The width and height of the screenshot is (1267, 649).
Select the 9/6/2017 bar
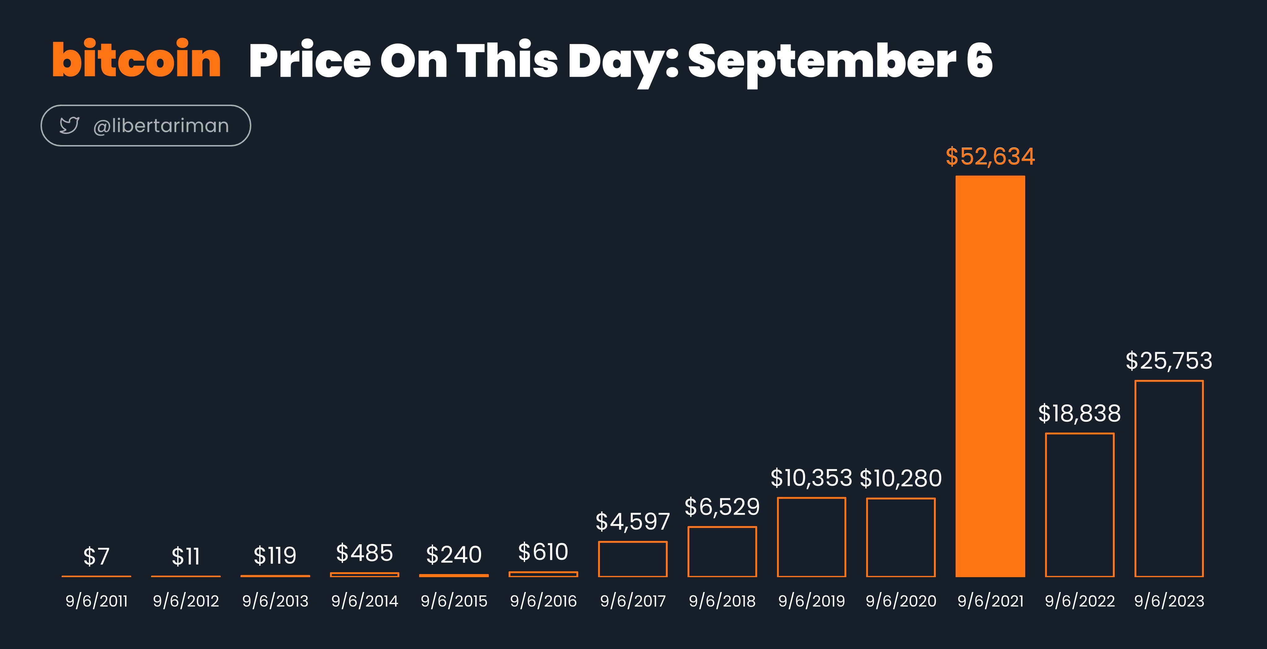[632, 559]
